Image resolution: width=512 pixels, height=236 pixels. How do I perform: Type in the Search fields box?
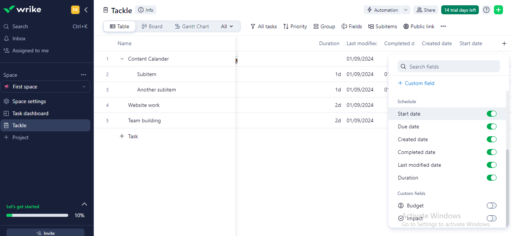pyautogui.click(x=448, y=66)
